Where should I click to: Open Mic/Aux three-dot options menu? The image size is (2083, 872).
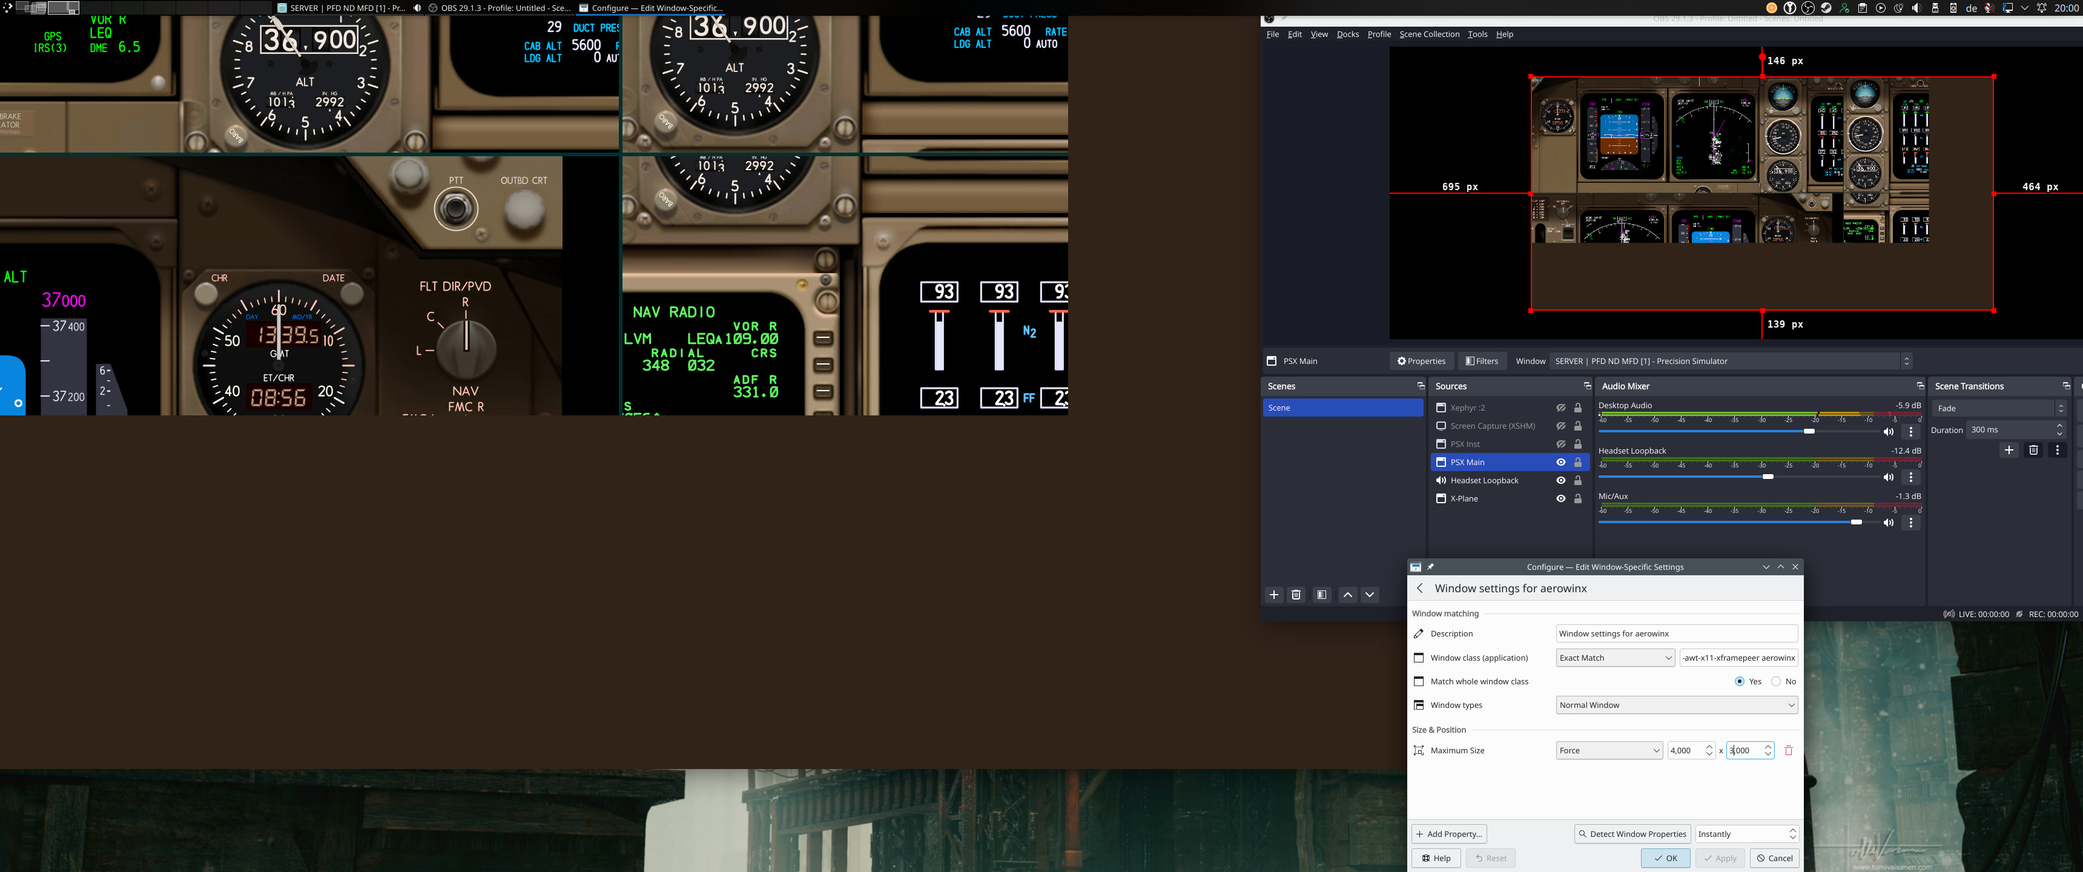tap(1911, 523)
